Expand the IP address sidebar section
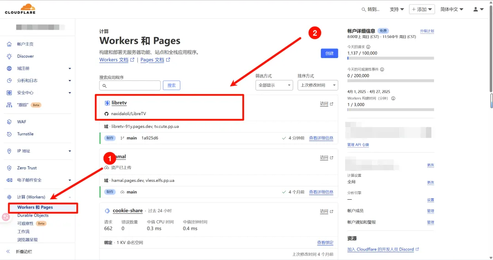This screenshot has height=260, width=493. point(70,151)
